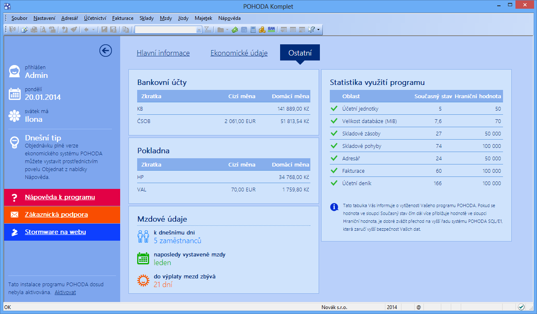Viewport: 537px width, 314px height.
Task: Open the Nastavení menu
Action: click(x=44, y=18)
